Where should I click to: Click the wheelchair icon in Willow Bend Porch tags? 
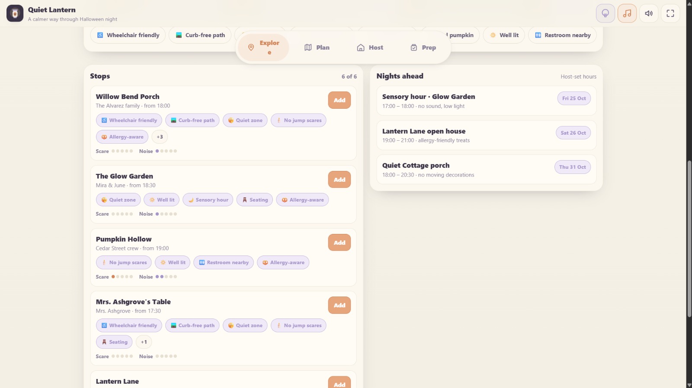coord(104,120)
